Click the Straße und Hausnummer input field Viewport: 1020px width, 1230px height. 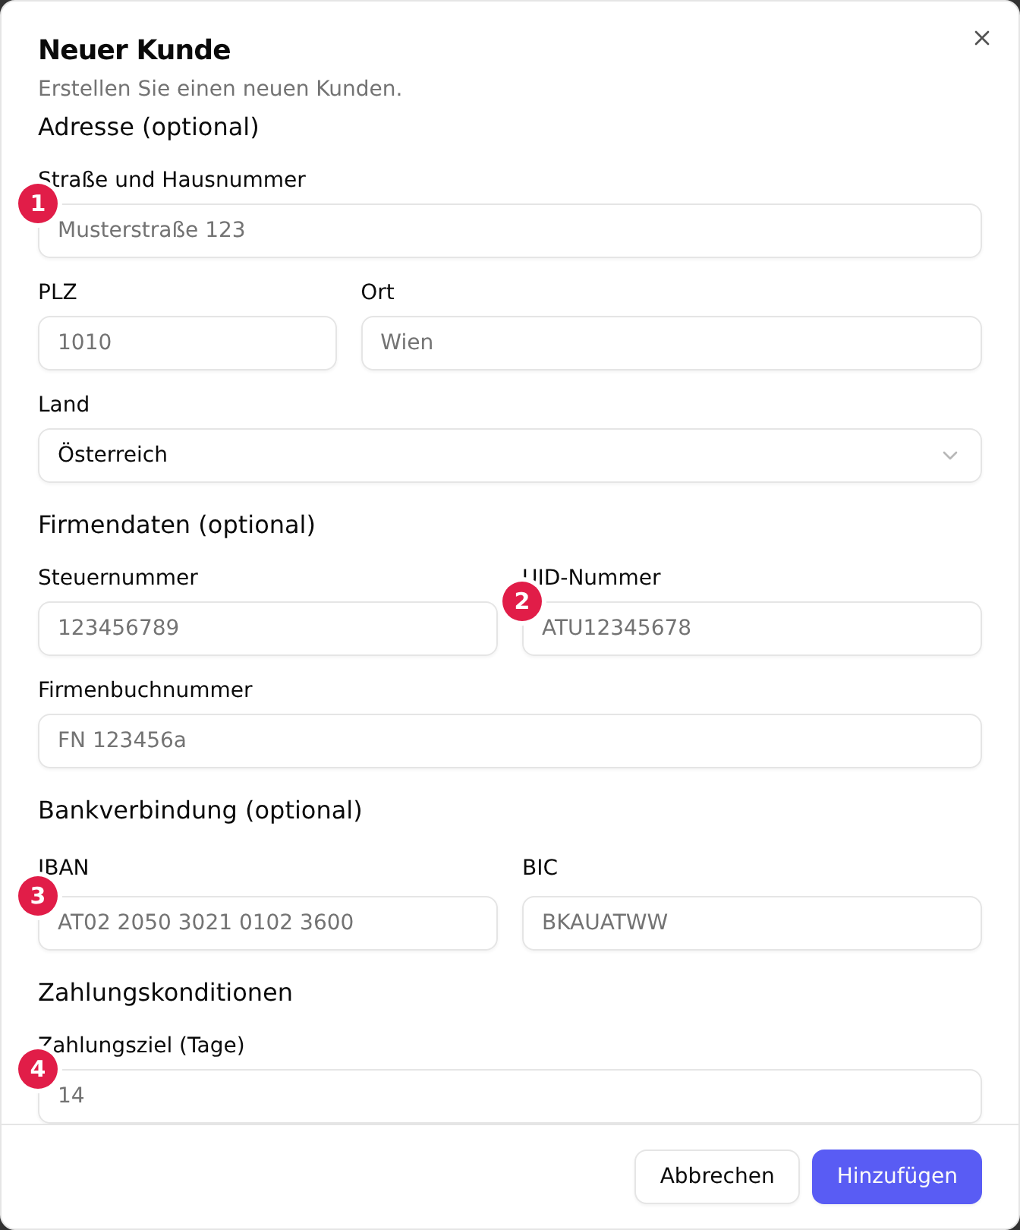(x=510, y=231)
